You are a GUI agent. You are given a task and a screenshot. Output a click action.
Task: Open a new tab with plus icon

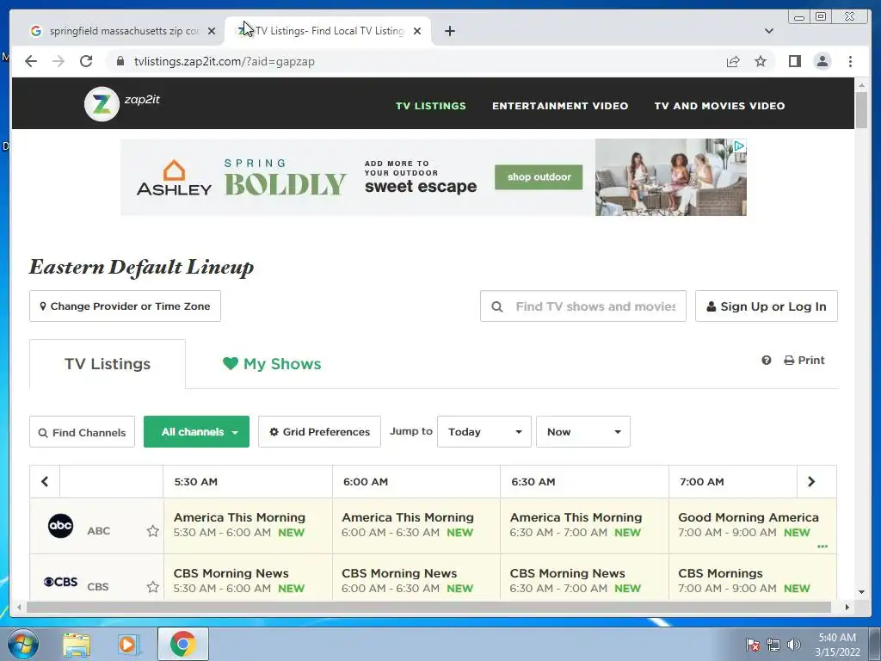coord(449,31)
